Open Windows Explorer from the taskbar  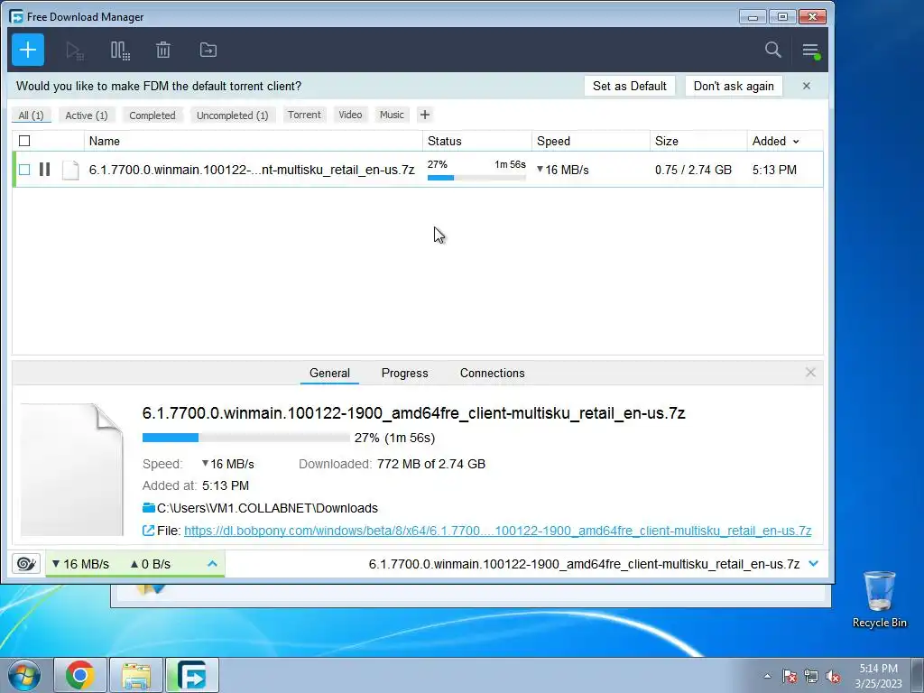pos(136,675)
